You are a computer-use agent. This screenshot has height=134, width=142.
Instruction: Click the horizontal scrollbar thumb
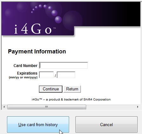pyautogui.click(x=47, y=107)
